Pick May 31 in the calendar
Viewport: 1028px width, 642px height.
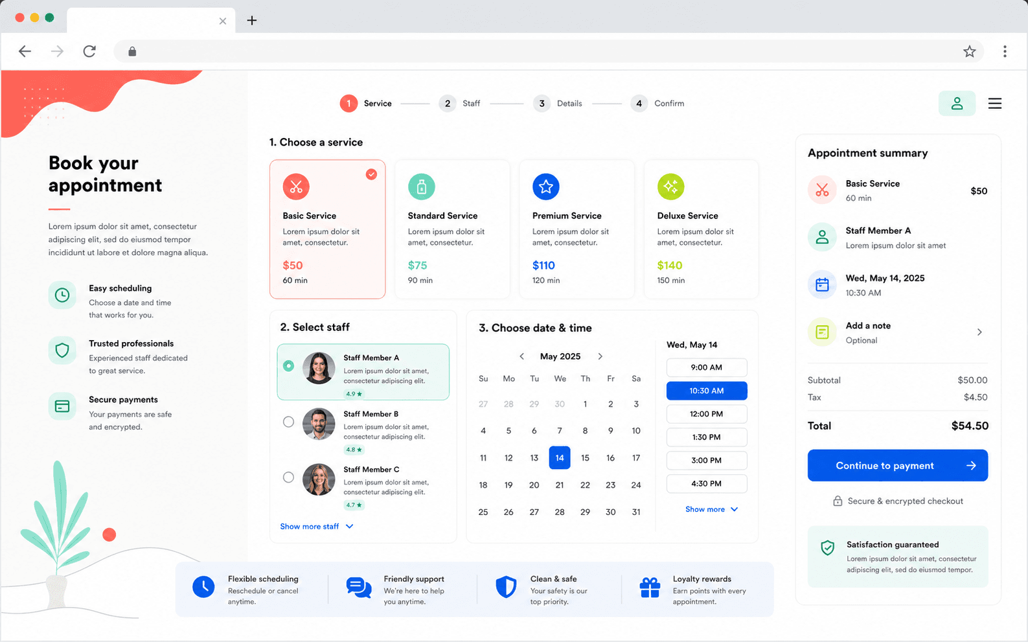636,512
